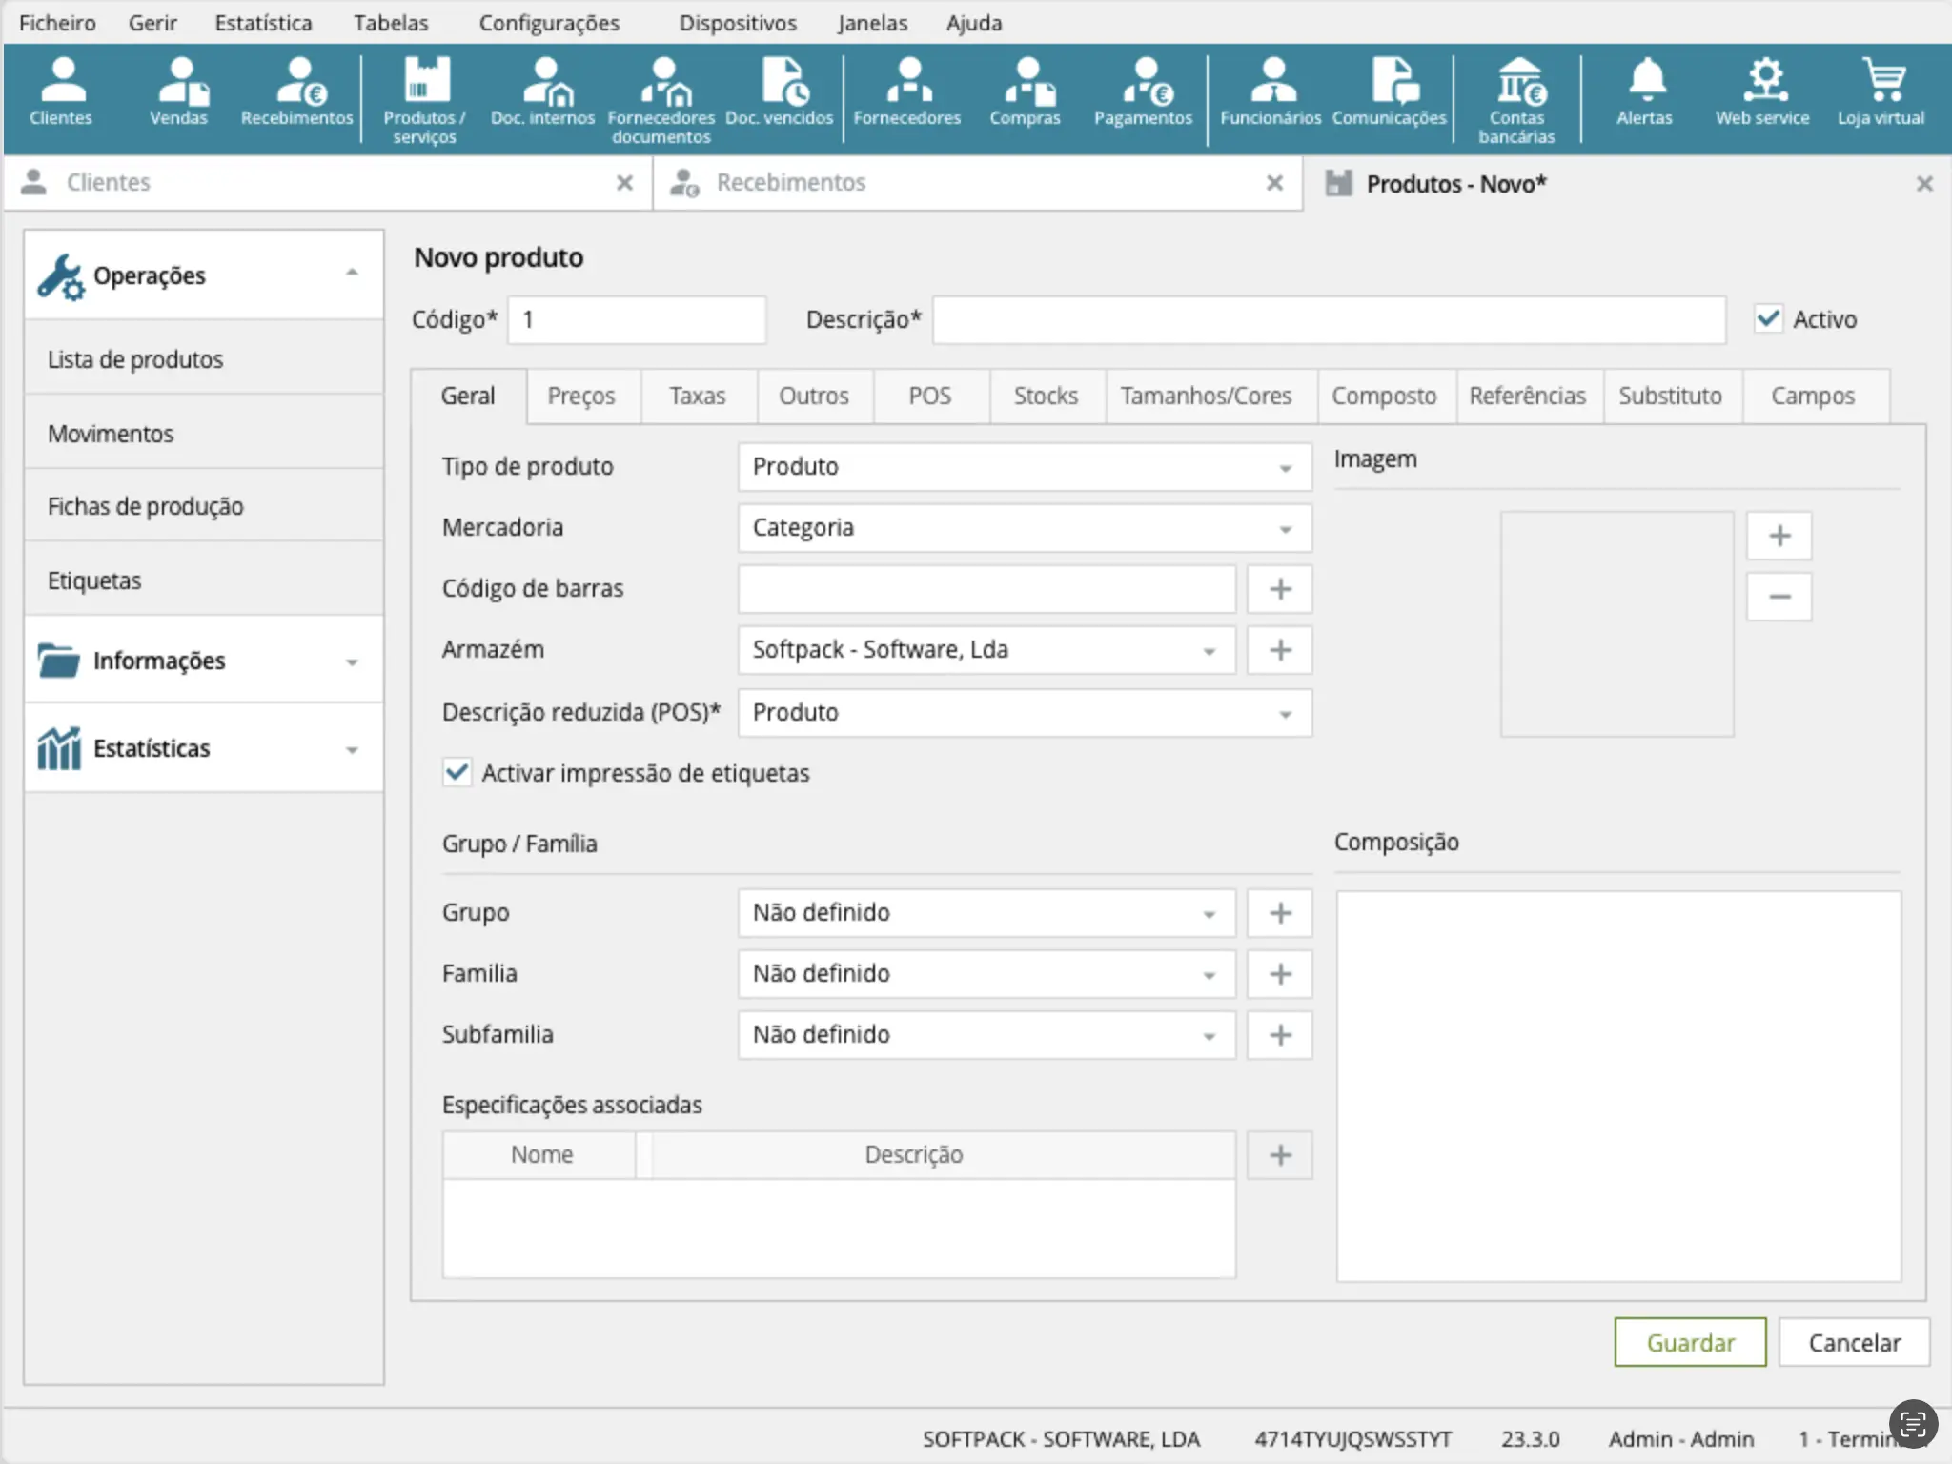1952x1464 pixels.
Task: Add associated specification with plus button
Action: [x=1280, y=1155]
